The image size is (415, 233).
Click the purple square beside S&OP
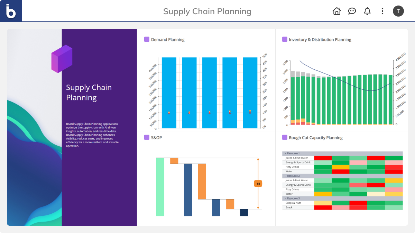click(x=147, y=137)
